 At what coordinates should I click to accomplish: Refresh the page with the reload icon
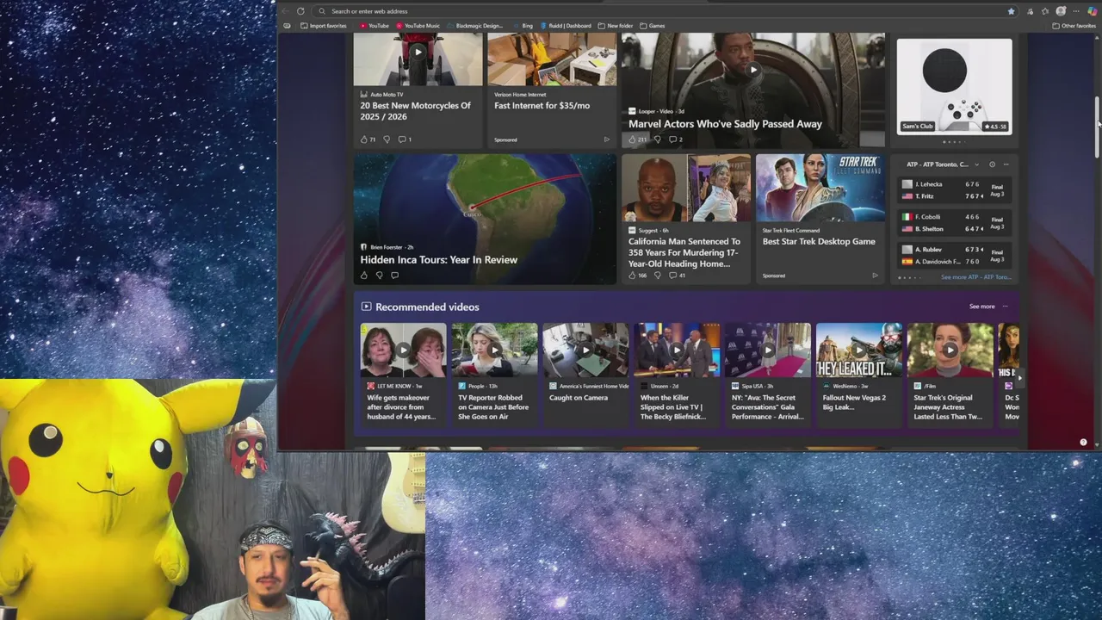300,11
